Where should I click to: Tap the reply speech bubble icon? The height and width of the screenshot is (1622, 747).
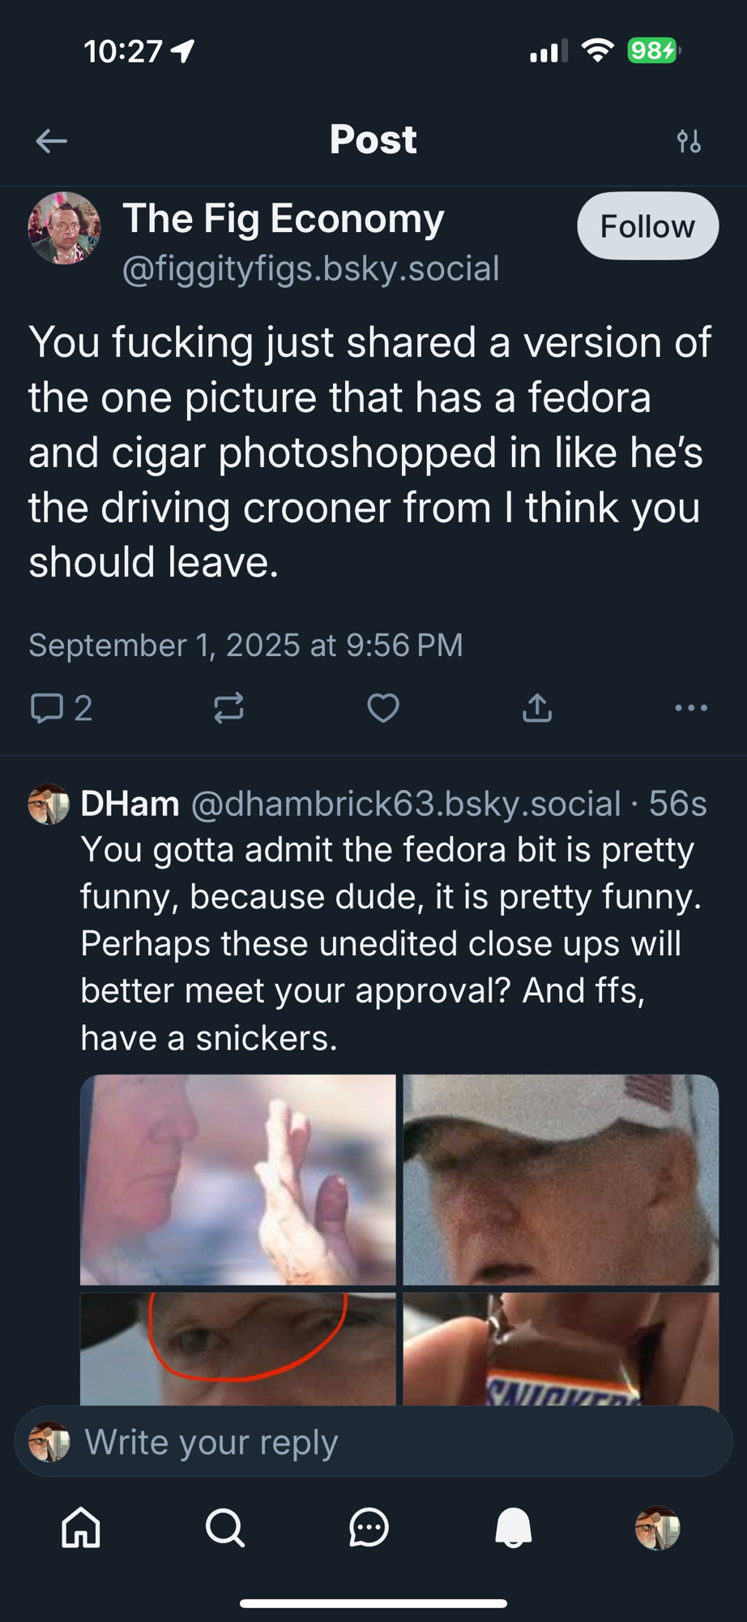pyautogui.click(x=46, y=708)
